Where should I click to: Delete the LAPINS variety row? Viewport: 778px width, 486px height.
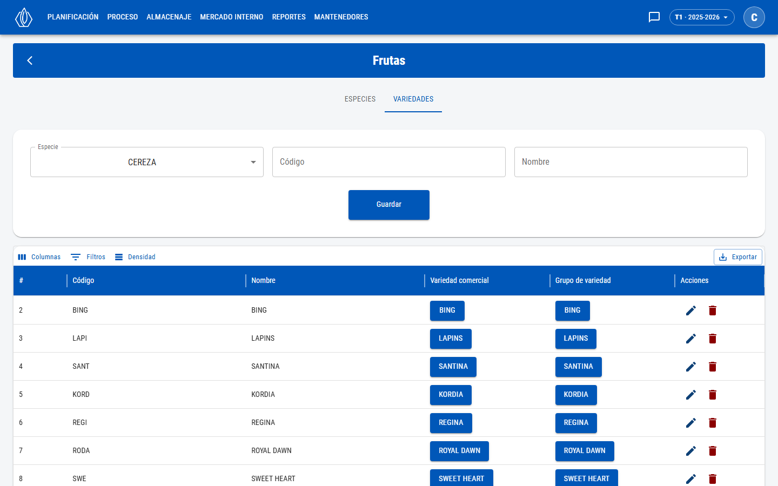pyautogui.click(x=713, y=339)
